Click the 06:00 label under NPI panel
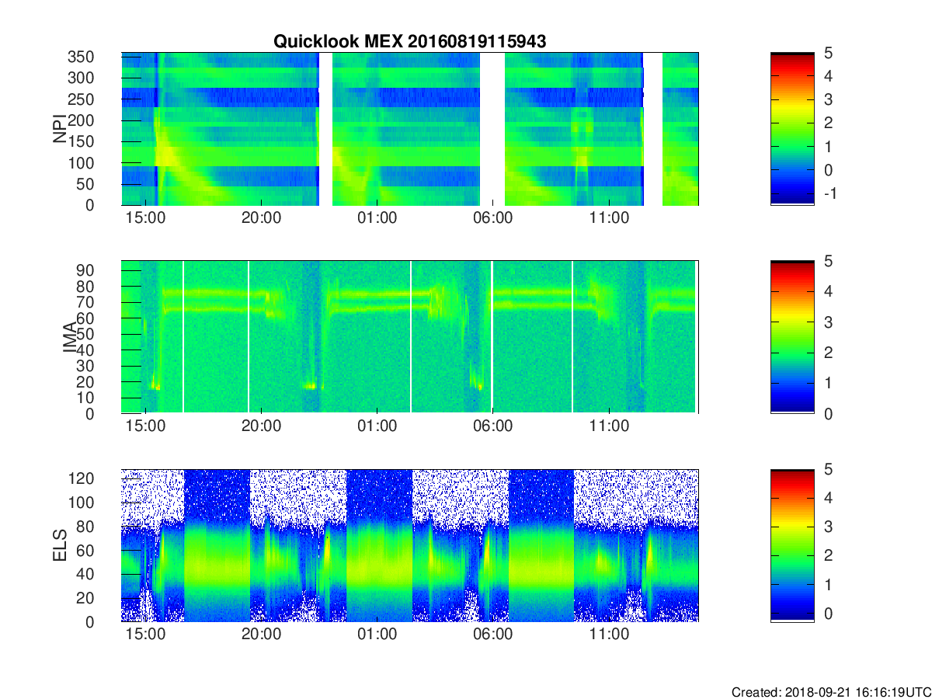932x699 pixels. [493, 218]
